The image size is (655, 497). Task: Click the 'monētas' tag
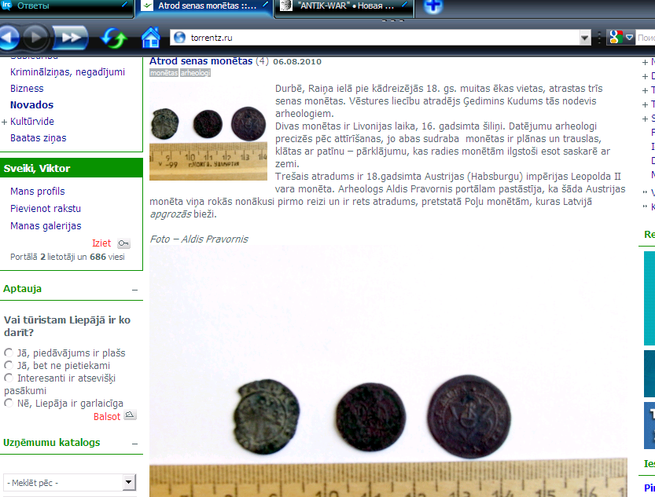[164, 73]
